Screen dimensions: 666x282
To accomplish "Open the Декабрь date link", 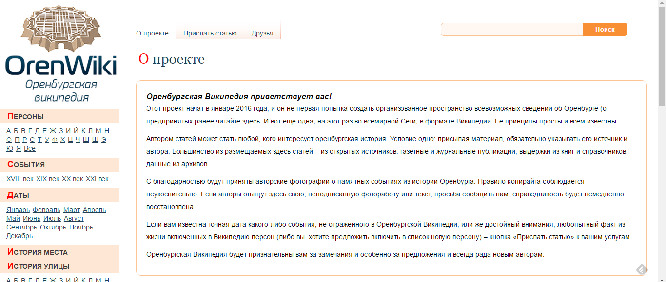I will [x=20, y=236].
